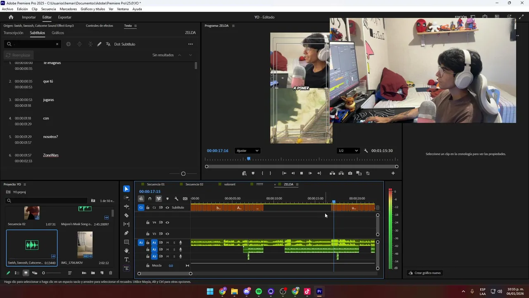Open the ZELDA sequence tab panel menu
Screen dimensions: 529x298
tap(297, 185)
